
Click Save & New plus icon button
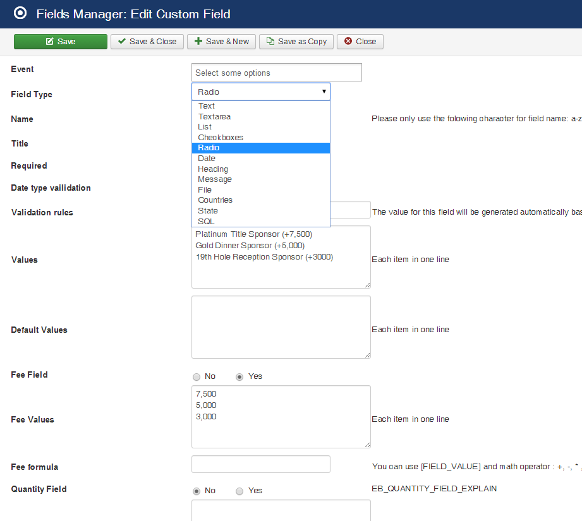221,42
